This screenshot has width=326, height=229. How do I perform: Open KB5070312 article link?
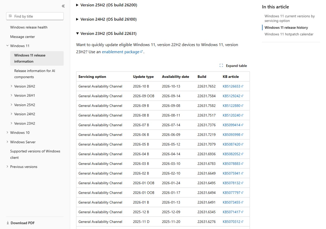pos(231,222)
